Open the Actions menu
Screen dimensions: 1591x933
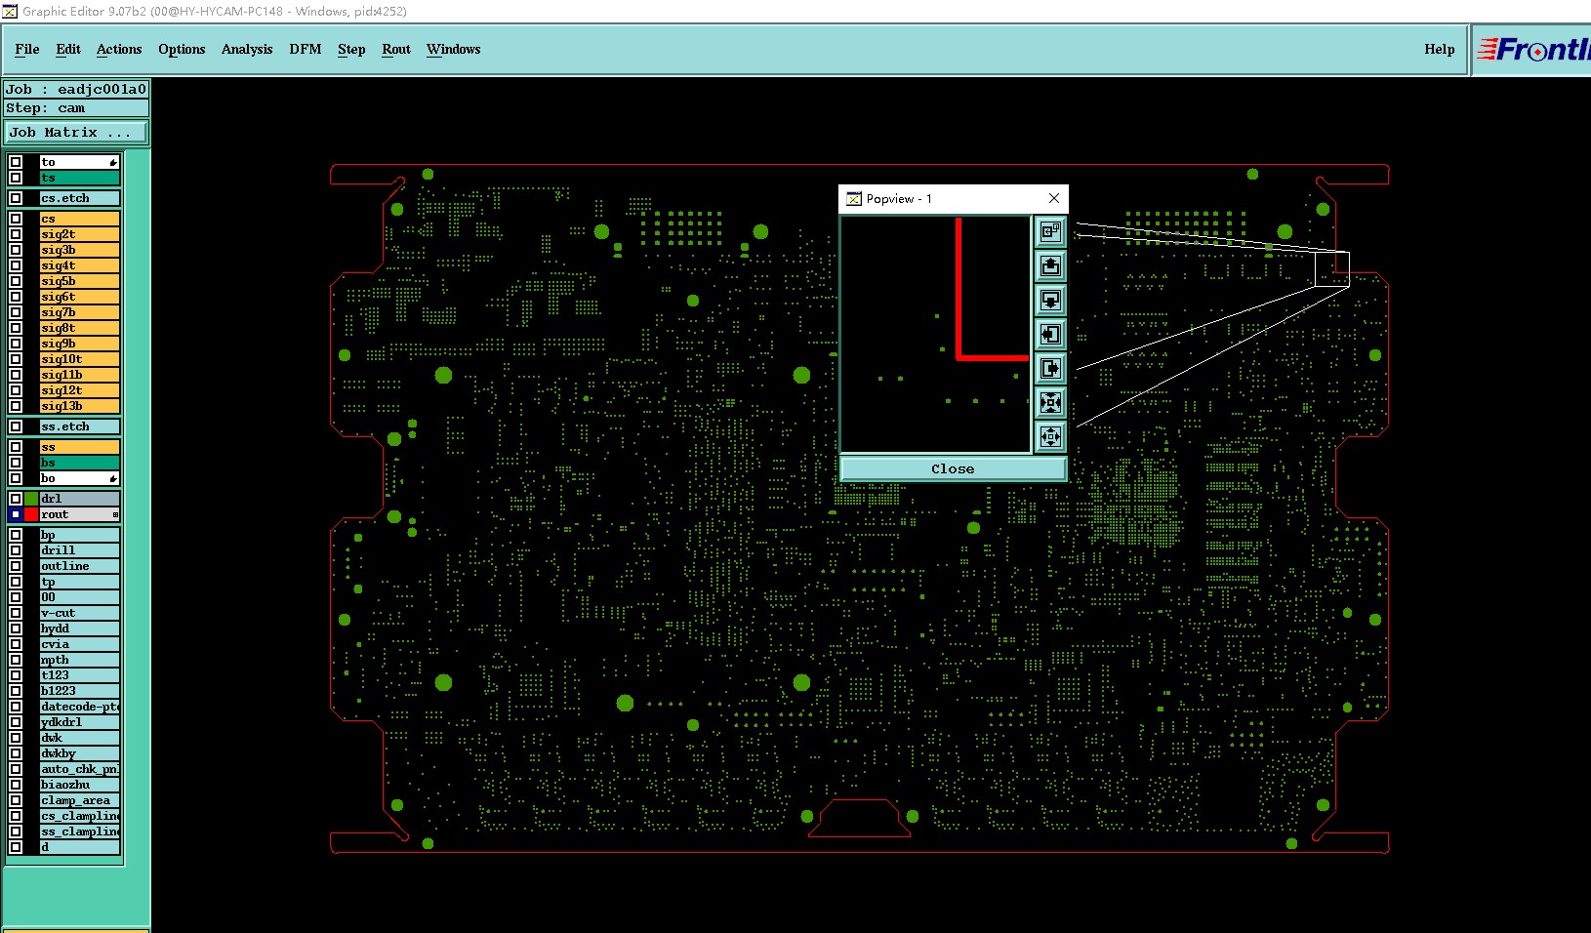coord(119,49)
